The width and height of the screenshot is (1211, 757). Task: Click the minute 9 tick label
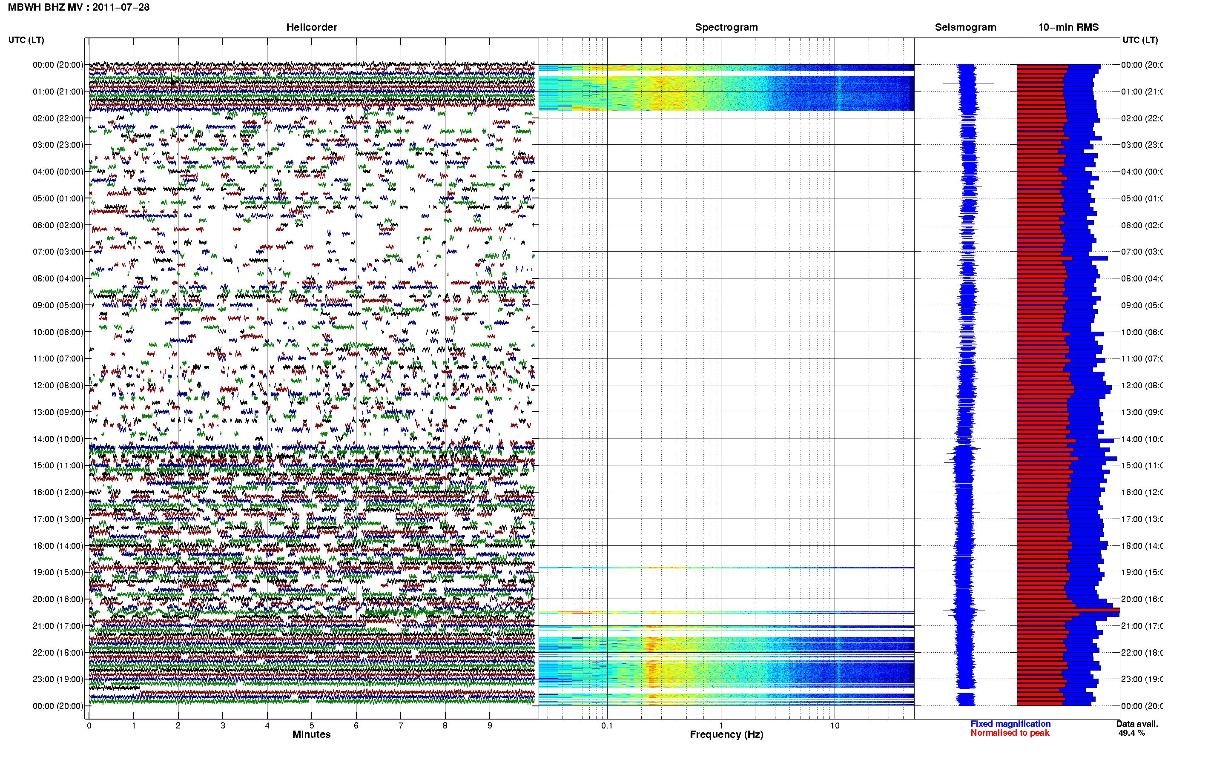point(490,725)
